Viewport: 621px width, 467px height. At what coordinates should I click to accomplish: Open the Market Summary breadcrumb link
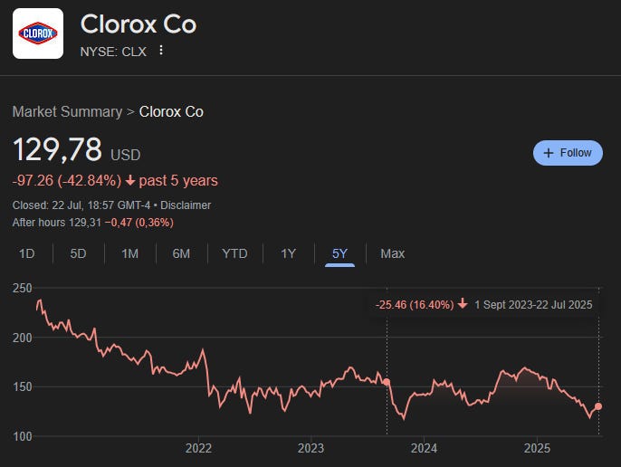point(67,111)
